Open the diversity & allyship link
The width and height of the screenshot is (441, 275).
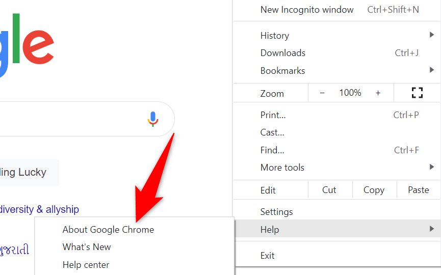(x=40, y=209)
